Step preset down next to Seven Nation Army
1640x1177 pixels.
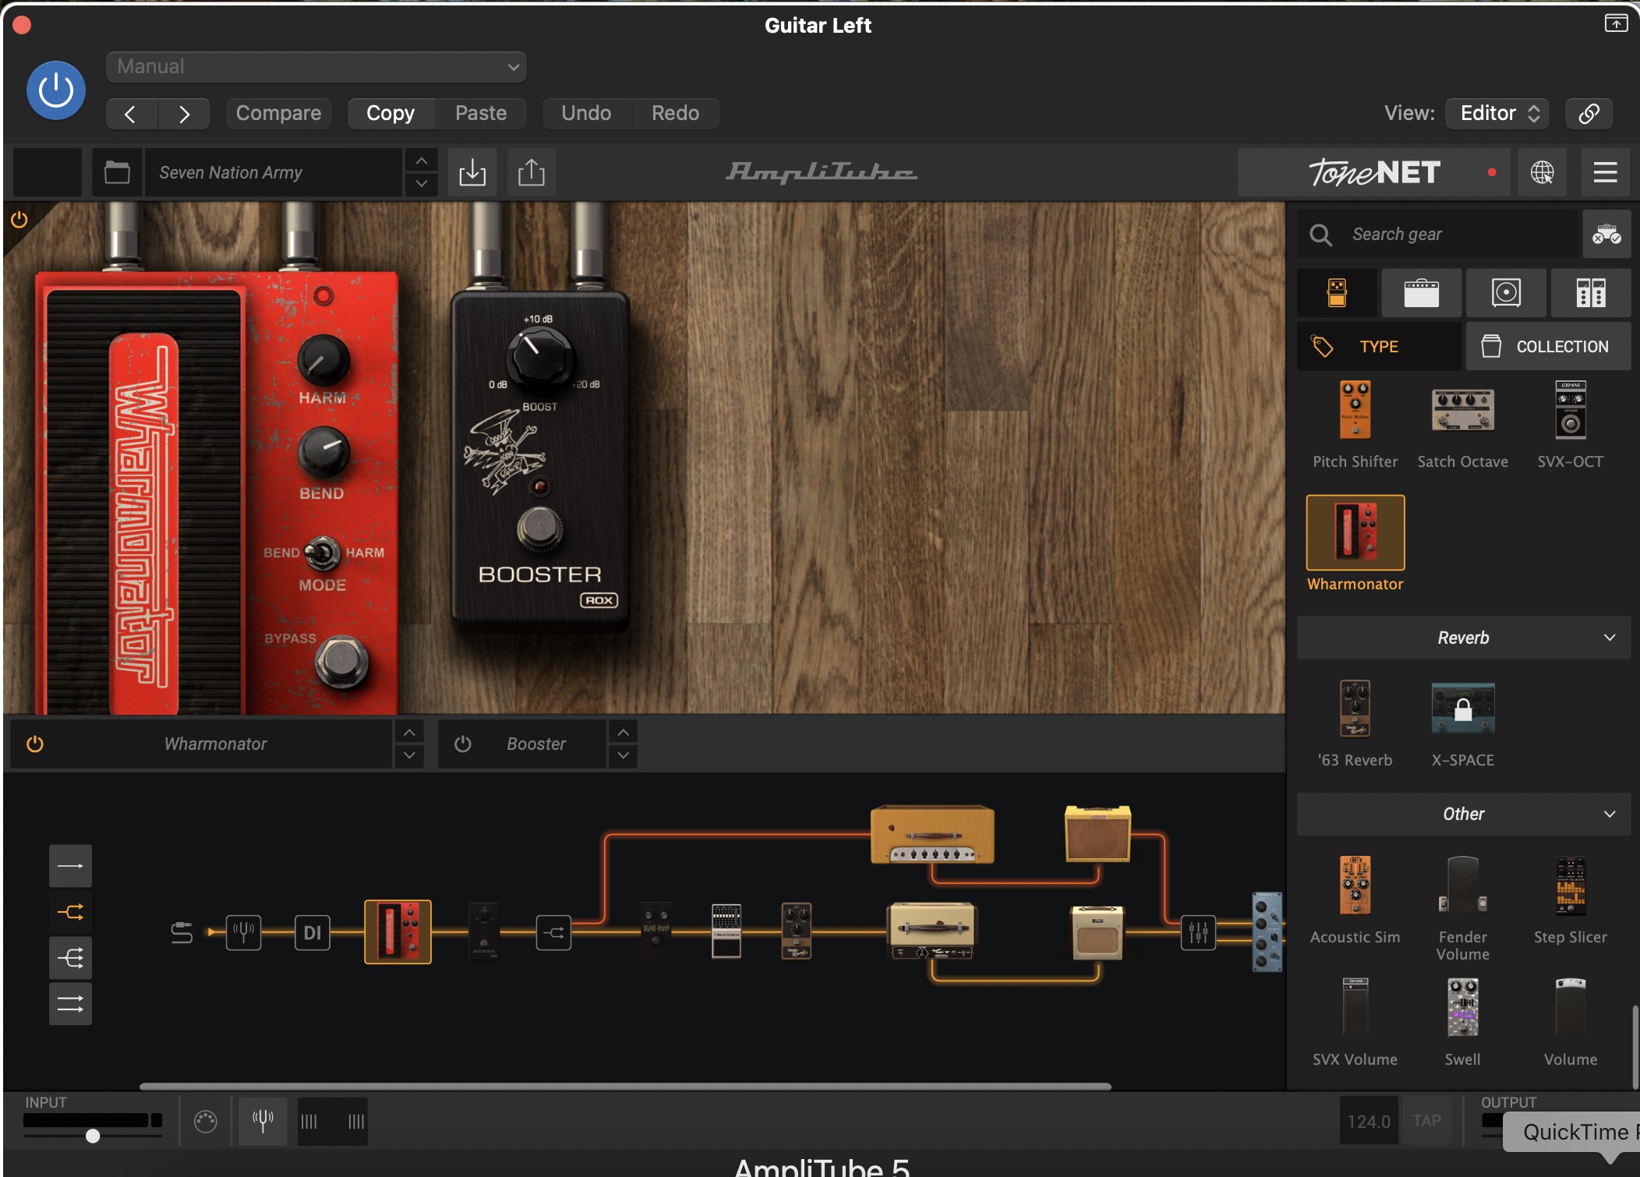(421, 184)
